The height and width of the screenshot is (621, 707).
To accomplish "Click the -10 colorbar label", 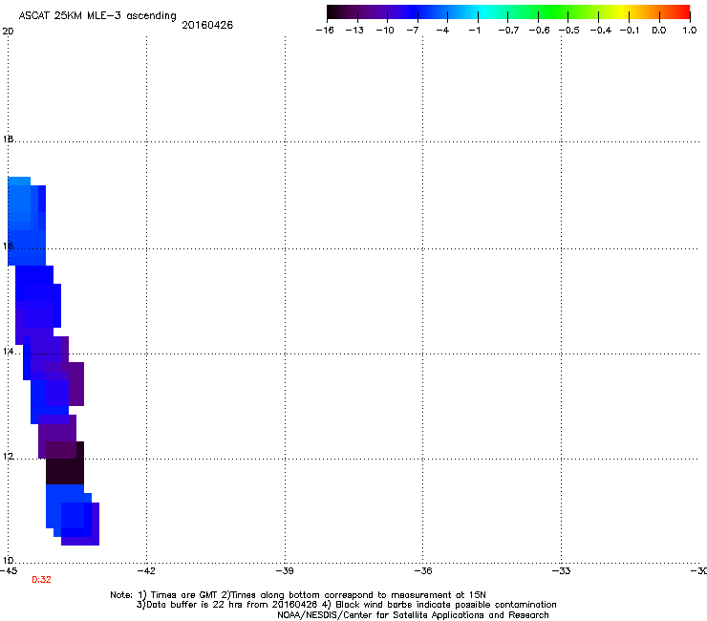I will (385, 31).
